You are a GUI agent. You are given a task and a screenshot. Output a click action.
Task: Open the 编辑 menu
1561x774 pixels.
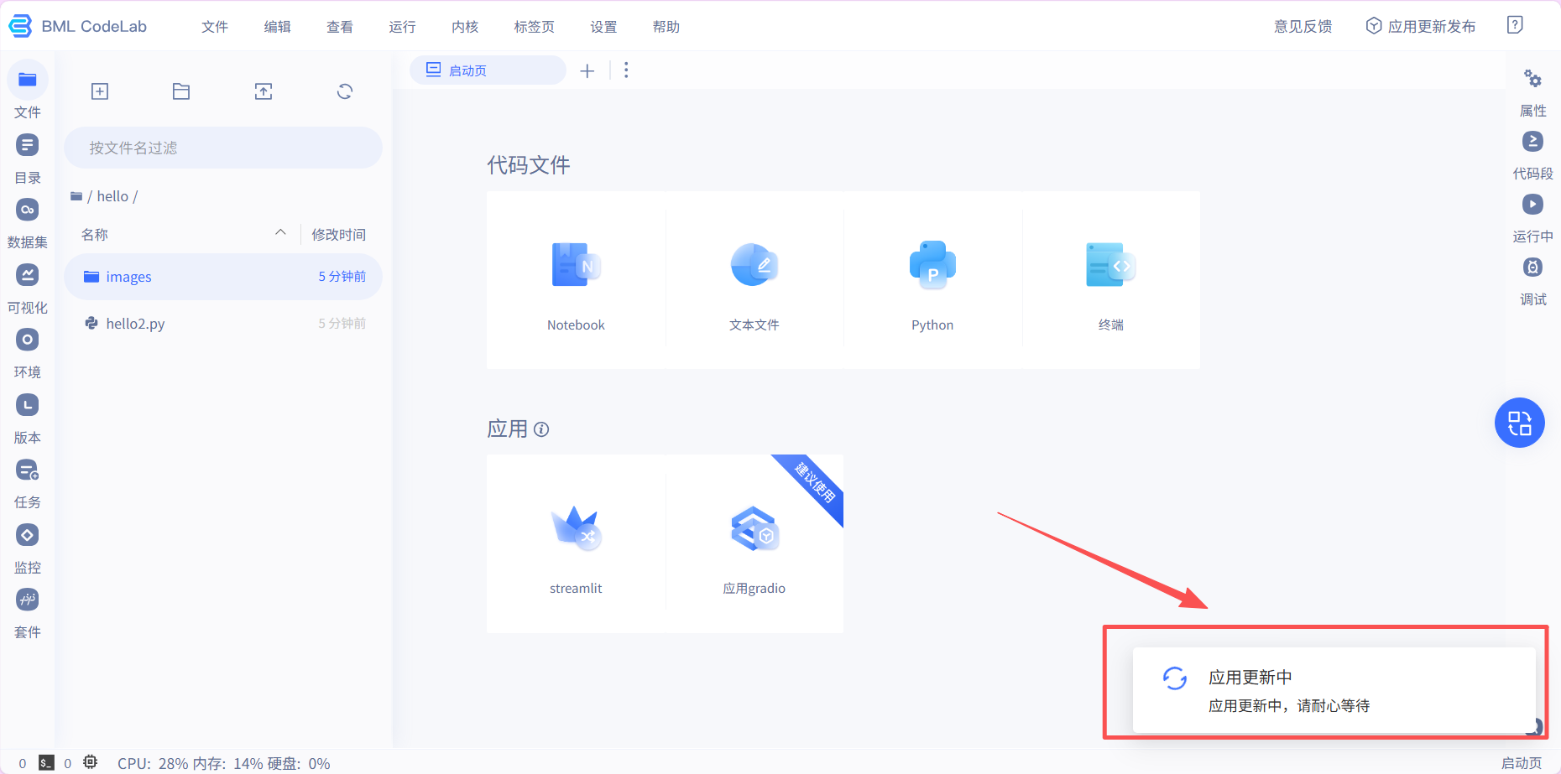278,27
